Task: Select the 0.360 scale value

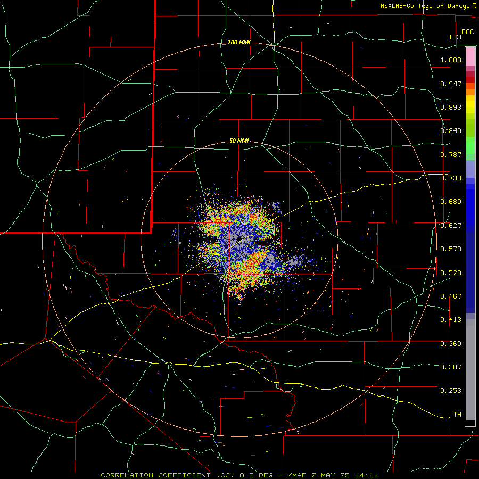Action: tap(451, 344)
